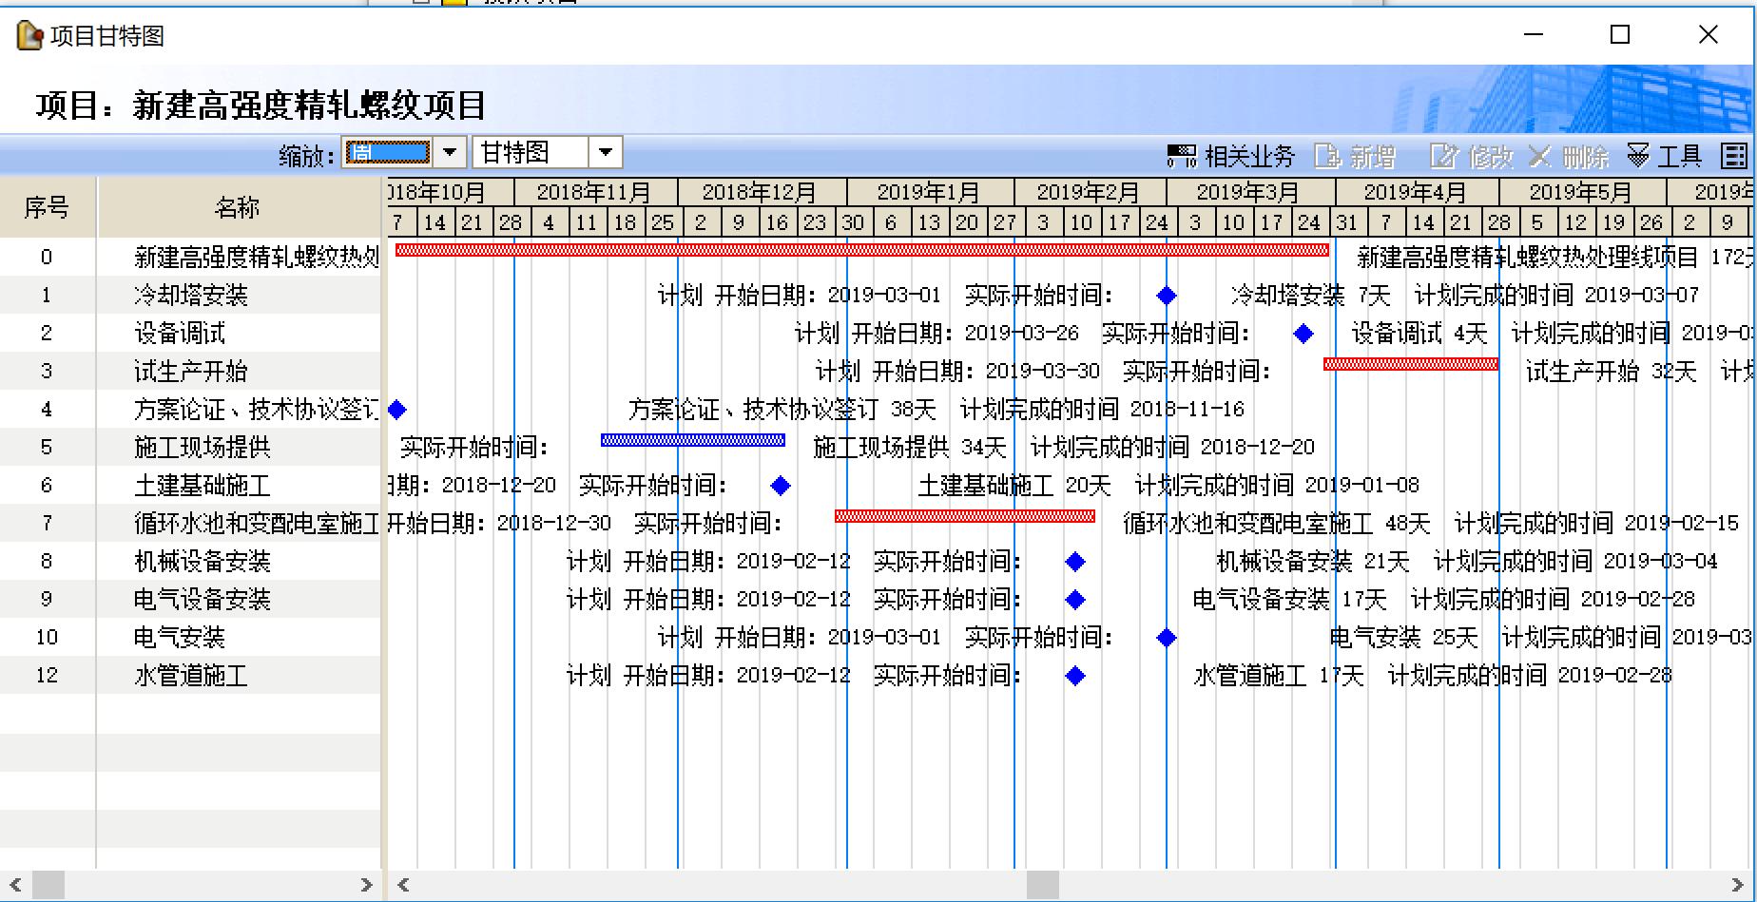The image size is (1757, 902).
Task: Click the 名称 column header
Action: click(238, 207)
